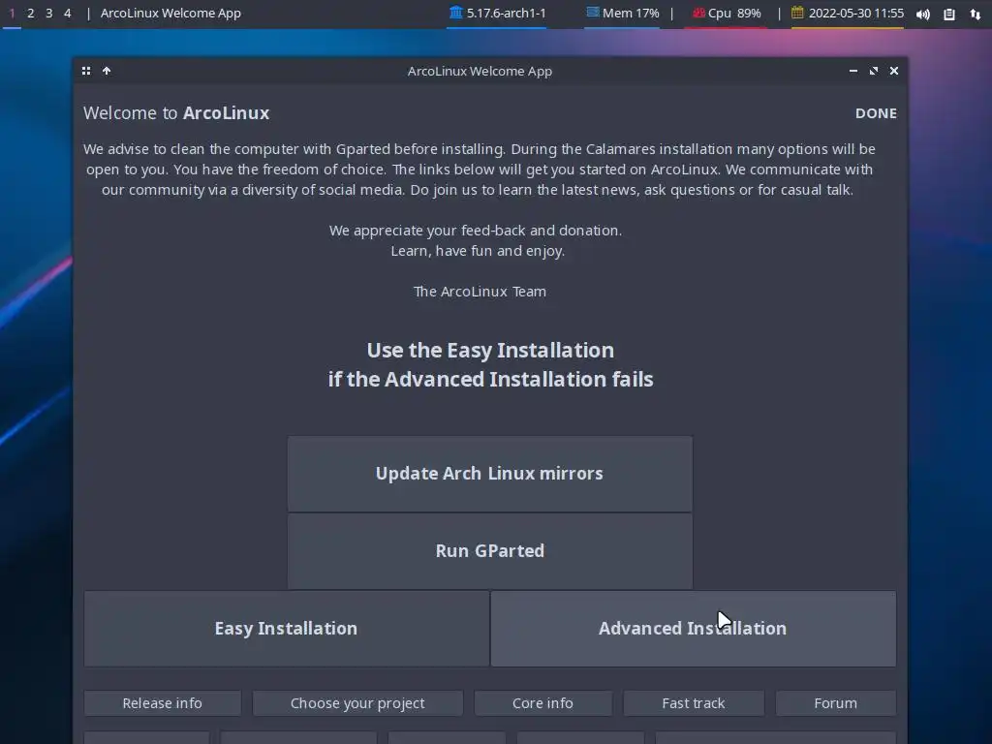
Task: Close the ArcoLinux Welcome App window
Action: [x=894, y=71]
